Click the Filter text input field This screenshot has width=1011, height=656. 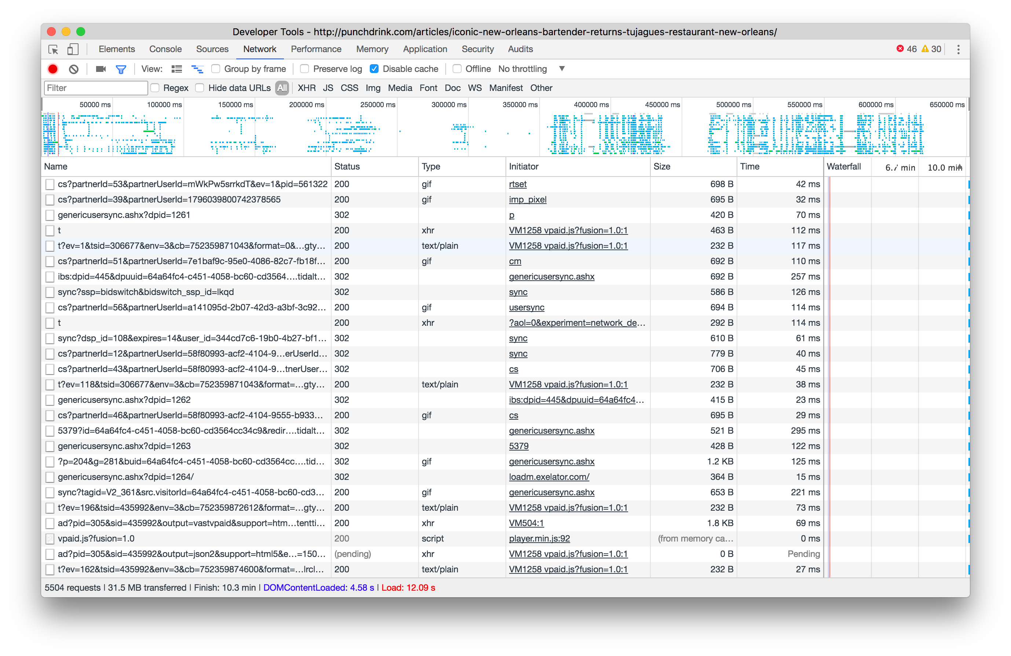[96, 88]
